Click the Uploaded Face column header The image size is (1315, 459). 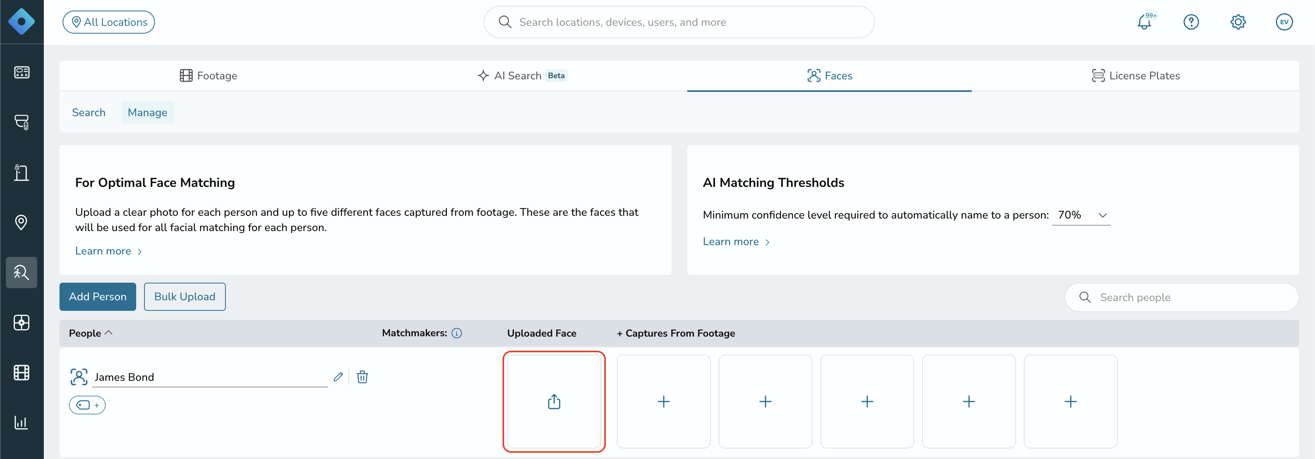click(542, 333)
